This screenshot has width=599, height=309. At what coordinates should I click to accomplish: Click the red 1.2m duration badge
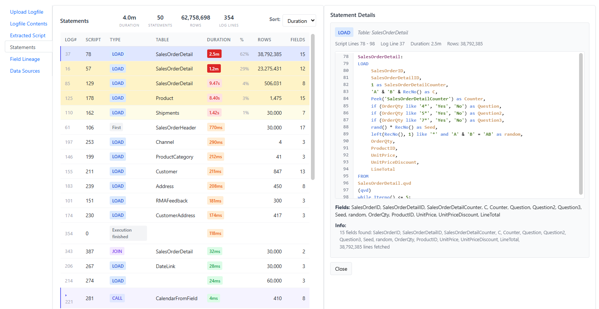214,69
